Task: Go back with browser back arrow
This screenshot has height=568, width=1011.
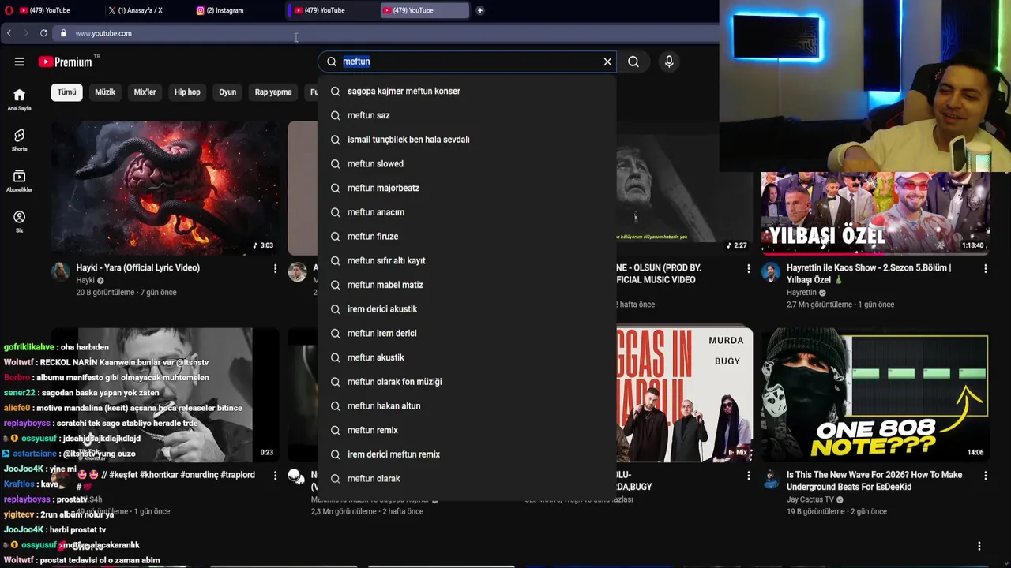Action: [9, 33]
